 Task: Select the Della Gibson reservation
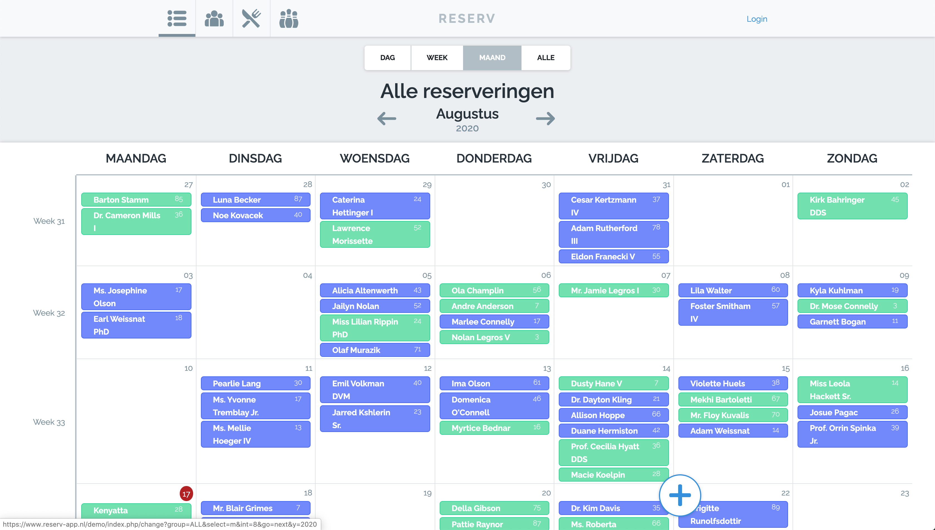(x=494, y=508)
